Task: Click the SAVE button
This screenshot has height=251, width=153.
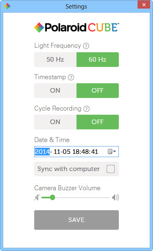Action: (x=76, y=220)
